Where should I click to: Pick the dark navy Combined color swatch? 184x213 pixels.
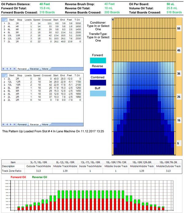[97, 82]
